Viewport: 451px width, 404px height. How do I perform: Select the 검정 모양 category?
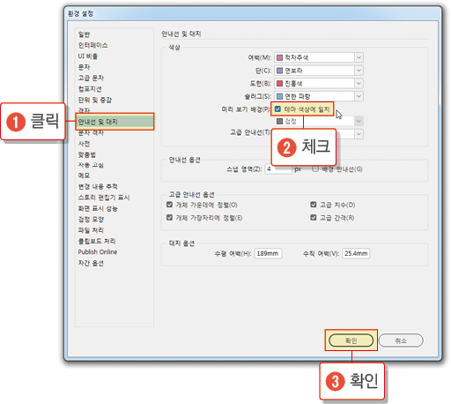pos(91,220)
